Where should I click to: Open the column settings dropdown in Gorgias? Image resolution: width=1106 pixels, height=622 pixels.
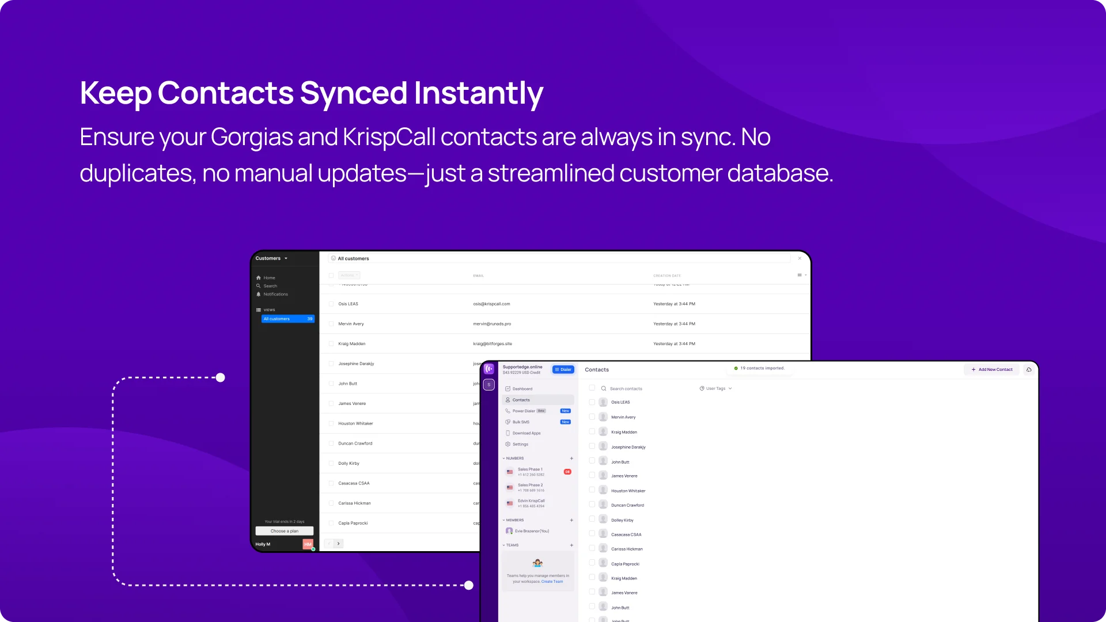802,275
